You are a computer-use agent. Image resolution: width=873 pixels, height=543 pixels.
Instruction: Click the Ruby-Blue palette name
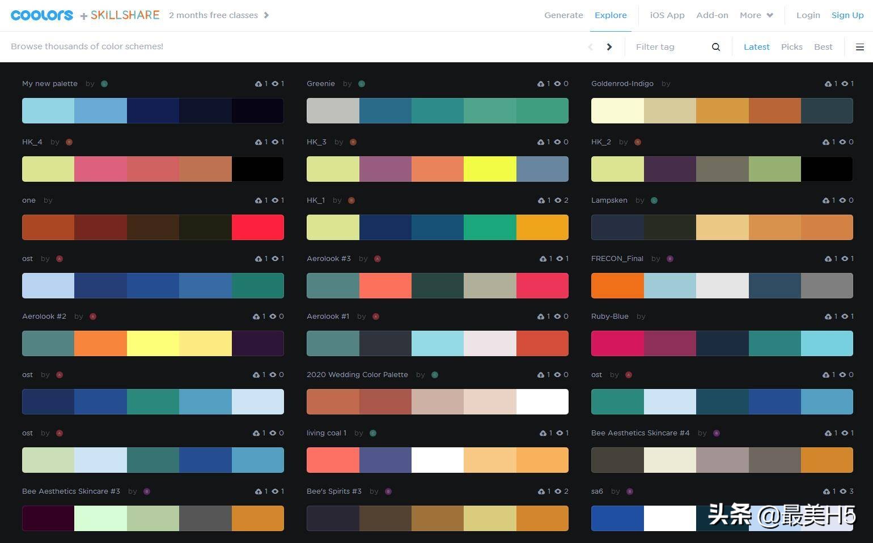pos(610,317)
